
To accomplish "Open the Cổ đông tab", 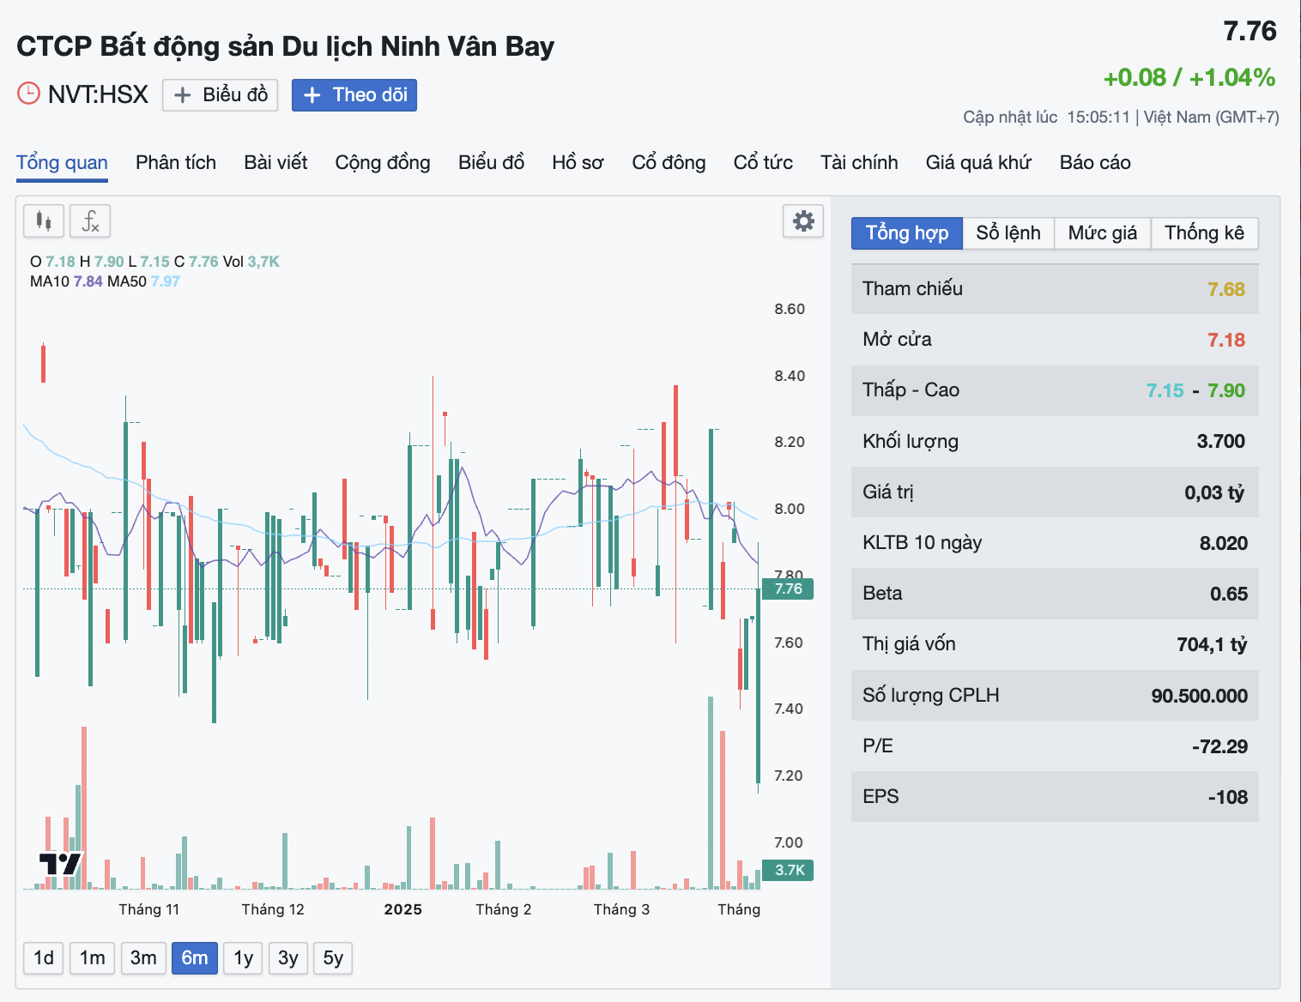I will [669, 163].
